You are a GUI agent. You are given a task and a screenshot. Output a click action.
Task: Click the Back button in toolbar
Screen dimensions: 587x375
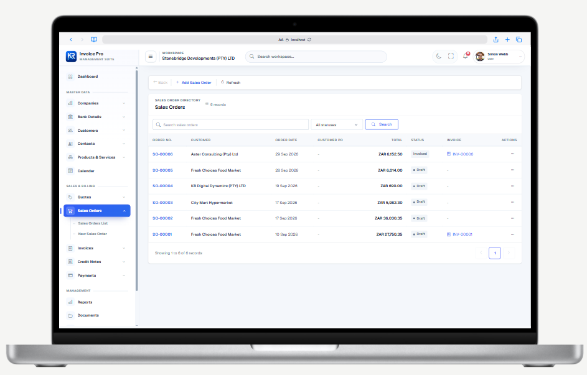click(160, 83)
